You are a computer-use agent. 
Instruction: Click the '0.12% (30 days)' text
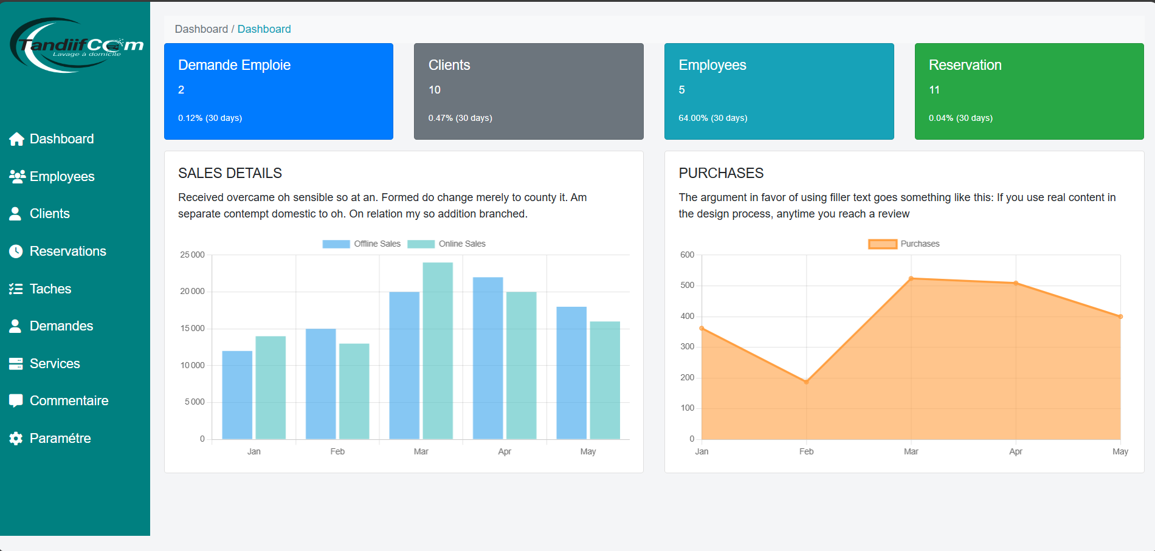[x=210, y=118]
